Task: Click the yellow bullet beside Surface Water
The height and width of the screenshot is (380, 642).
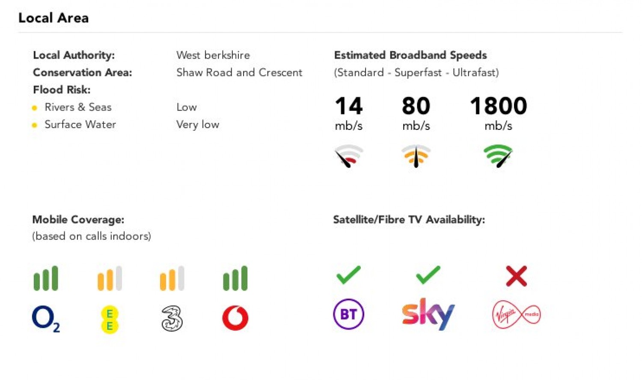Action: point(35,125)
